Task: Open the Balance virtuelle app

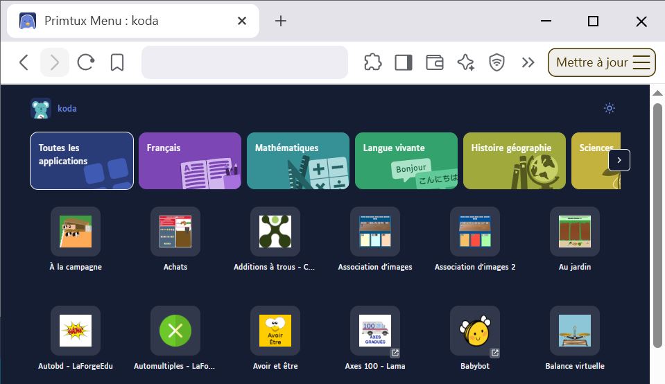Action: 575,331
